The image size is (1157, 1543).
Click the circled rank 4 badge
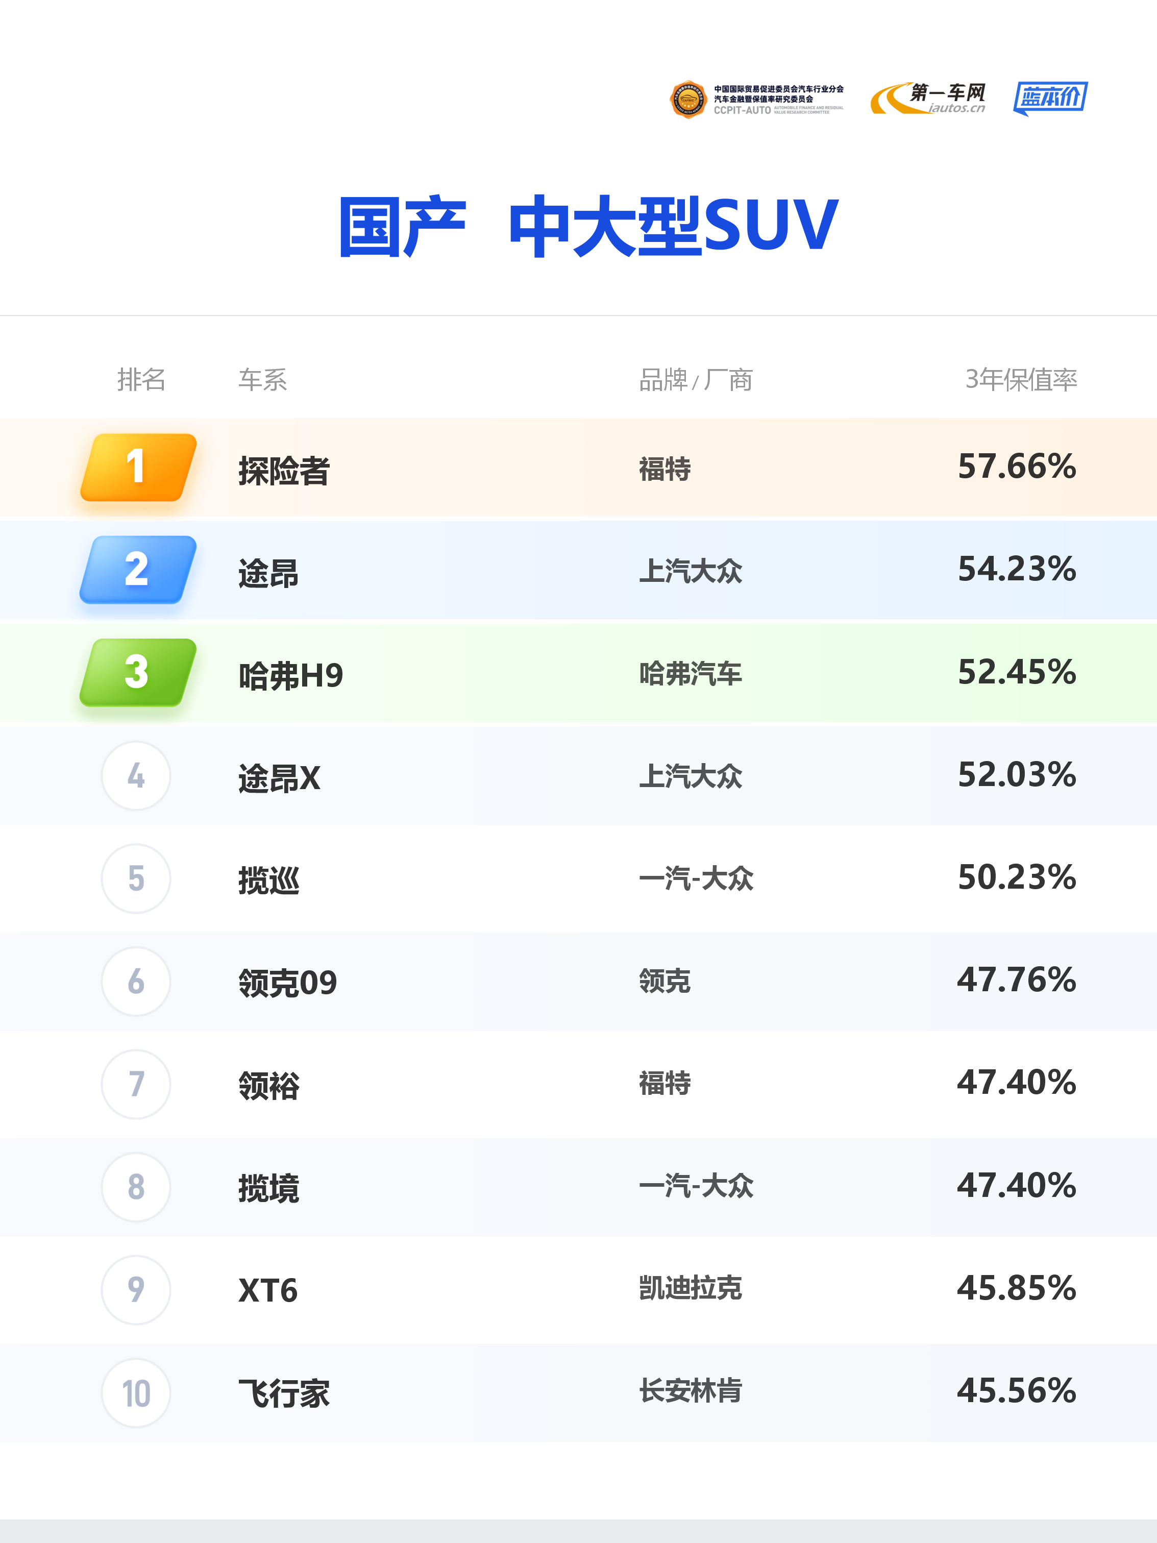pos(136,775)
